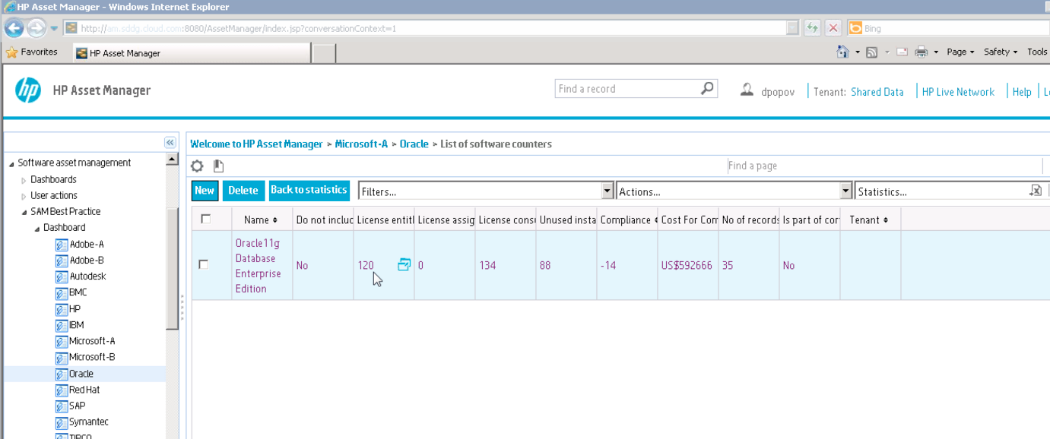Click the browser refresh icon
The height and width of the screenshot is (439, 1050).
(813, 28)
